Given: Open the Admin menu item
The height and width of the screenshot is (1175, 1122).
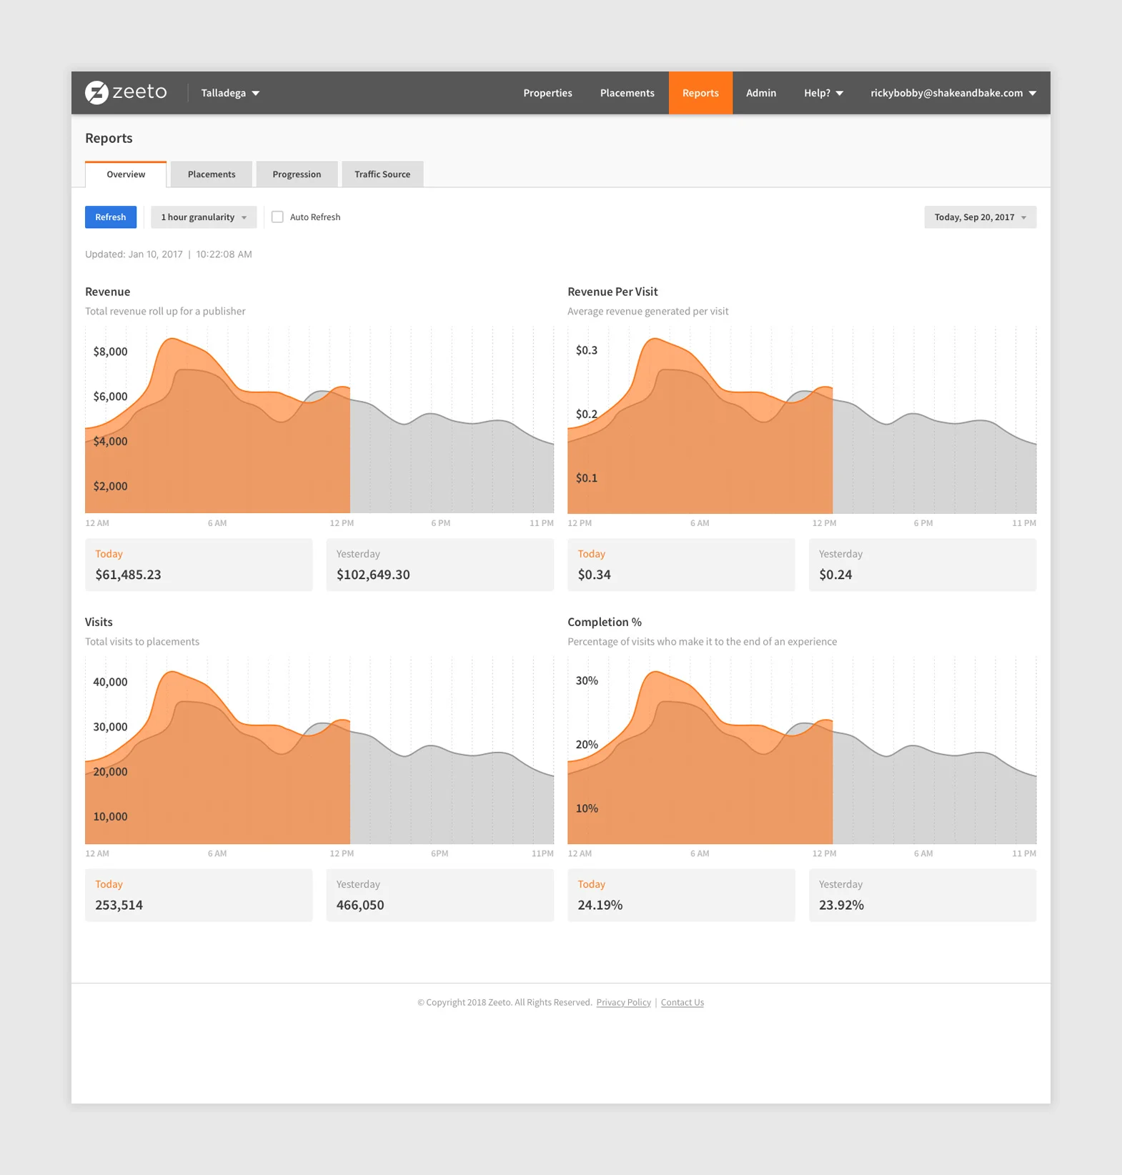Looking at the screenshot, I should click(761, 93).
